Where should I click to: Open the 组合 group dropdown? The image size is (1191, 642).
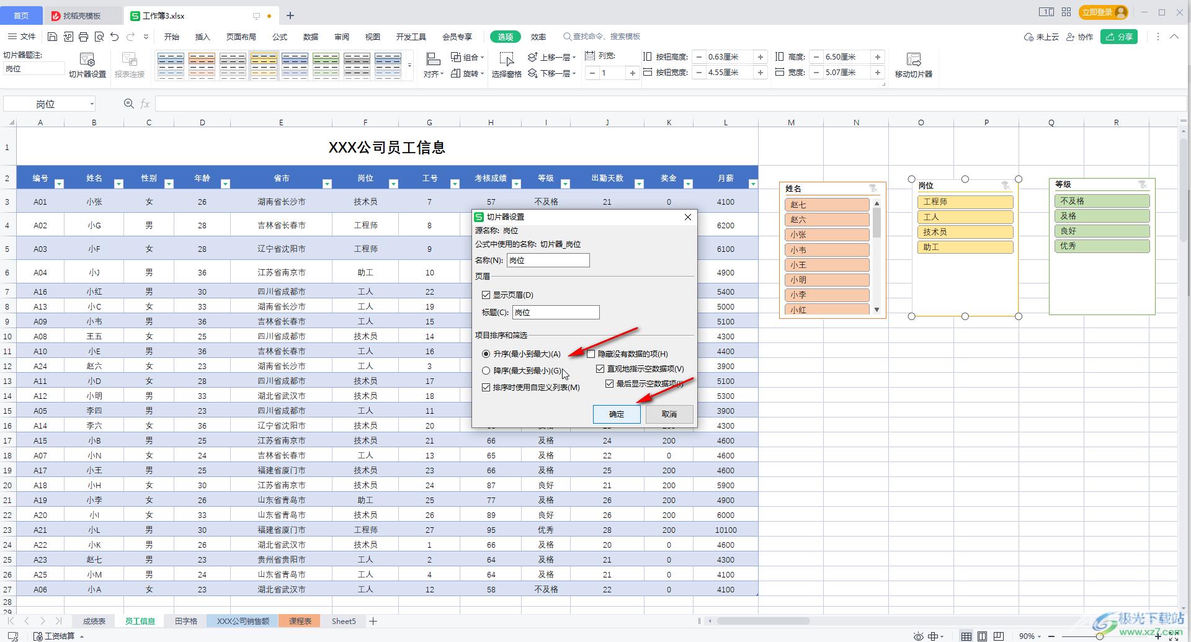point(468,57)
